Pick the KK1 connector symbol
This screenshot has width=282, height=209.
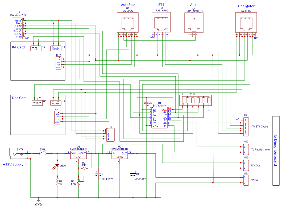point(57,118)
